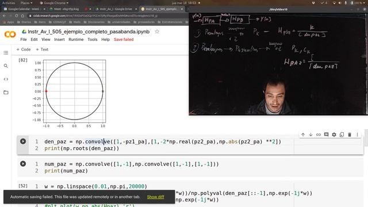Open the Diccionarios bookmark folder
This screenshot has height=207, width=368.
point(94,22)
